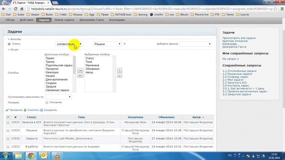
Task: Open the Диаграмма Ганта tab
Action: (92, 20)
